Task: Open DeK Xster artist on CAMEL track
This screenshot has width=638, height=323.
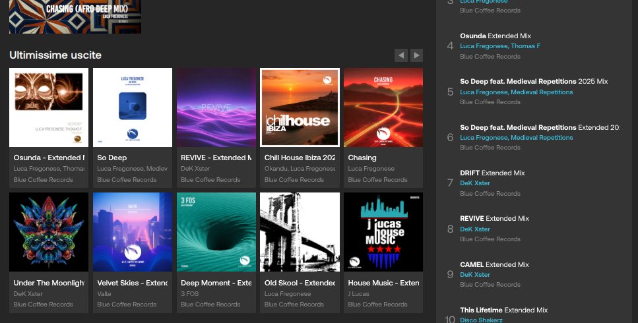Action: 475,275
